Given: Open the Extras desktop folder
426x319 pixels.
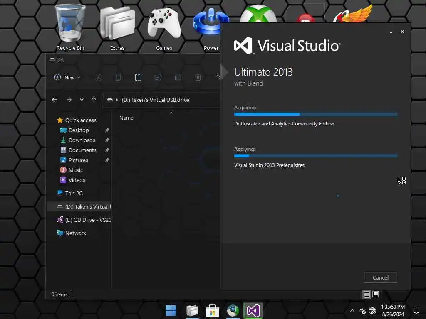Looking at the screenshot, I should [x=117, y=27].
